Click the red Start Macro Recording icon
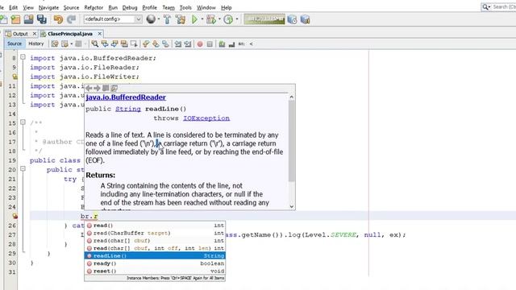 [200, 43]
